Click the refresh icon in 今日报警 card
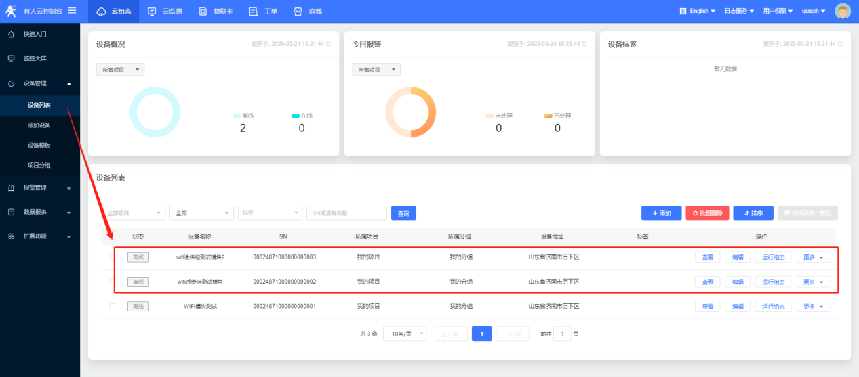The width and height of the screenshot is (859, 377). click(x=584, y=44)
